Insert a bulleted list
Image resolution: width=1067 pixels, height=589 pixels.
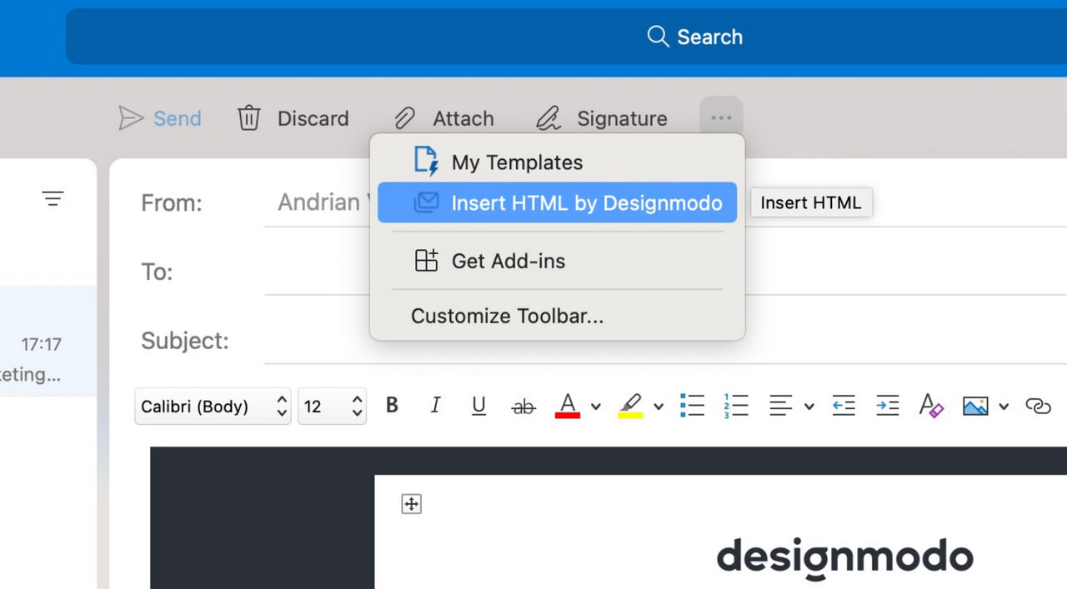pos(693,406)
